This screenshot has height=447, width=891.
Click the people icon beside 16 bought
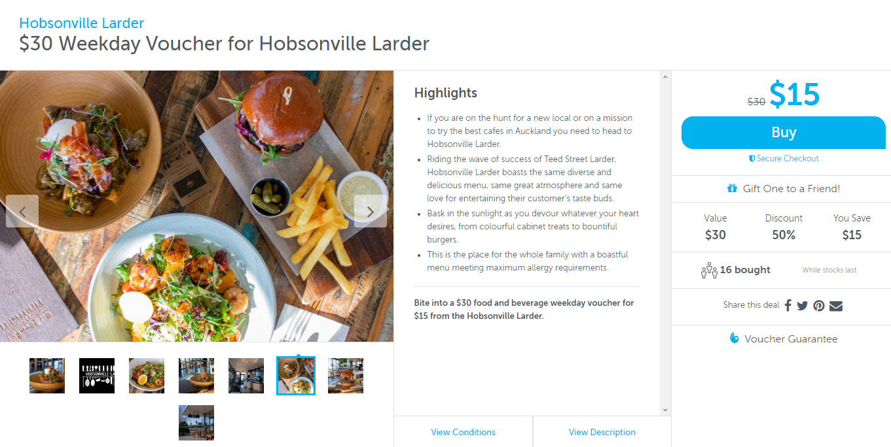[x=709, y=270]
